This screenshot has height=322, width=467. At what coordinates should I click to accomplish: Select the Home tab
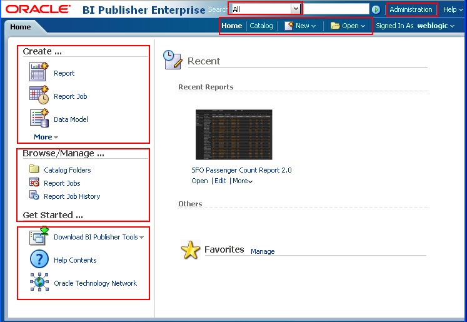(21, 27)
